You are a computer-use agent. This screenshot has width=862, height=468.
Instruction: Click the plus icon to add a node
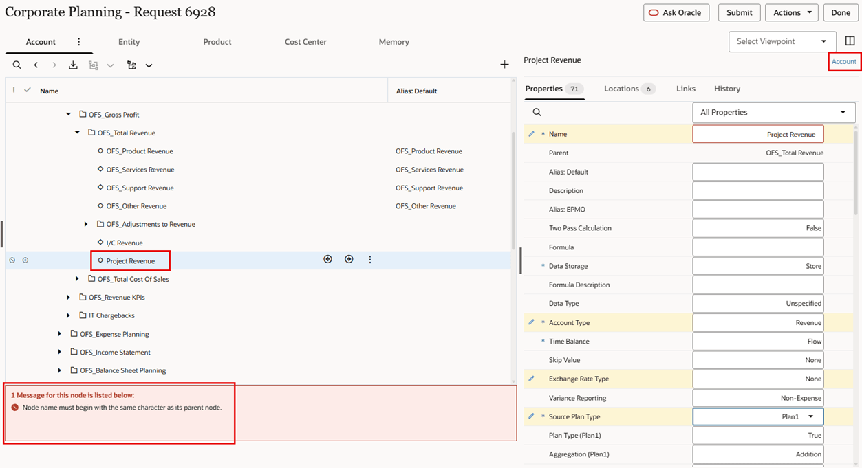[x=504, y=65]
